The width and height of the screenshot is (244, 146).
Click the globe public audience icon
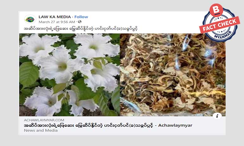[x=80, y=22]
